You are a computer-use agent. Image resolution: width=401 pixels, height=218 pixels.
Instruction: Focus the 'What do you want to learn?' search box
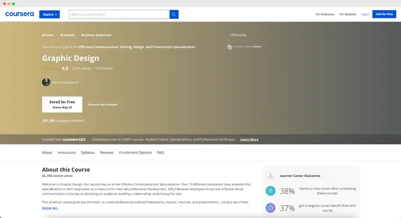pos(119,14)
